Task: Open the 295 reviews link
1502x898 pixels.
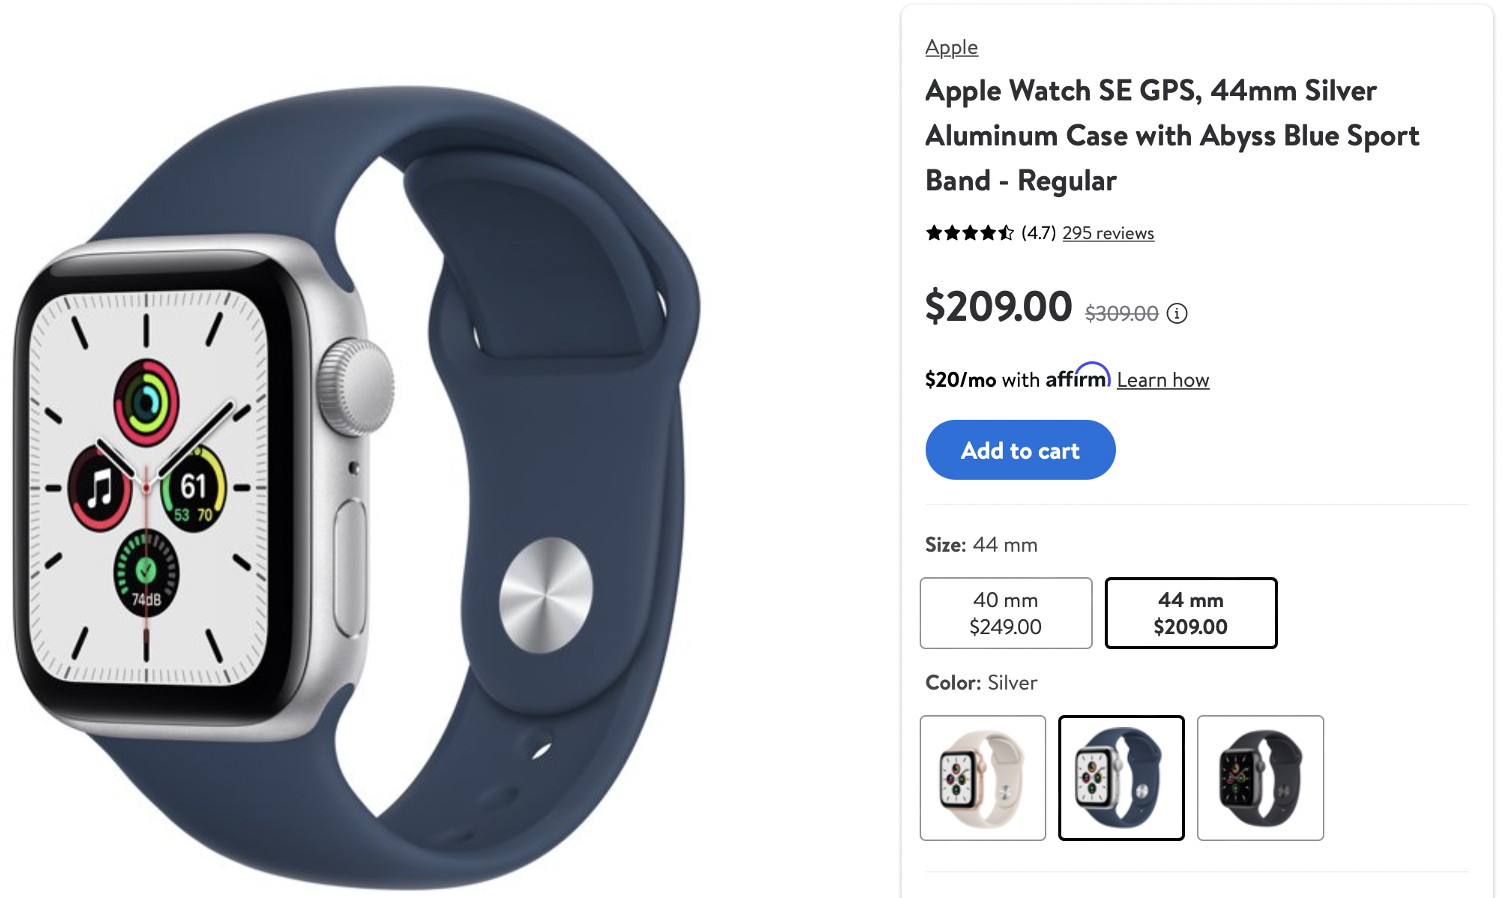Action: click(x=1108, y=233)
